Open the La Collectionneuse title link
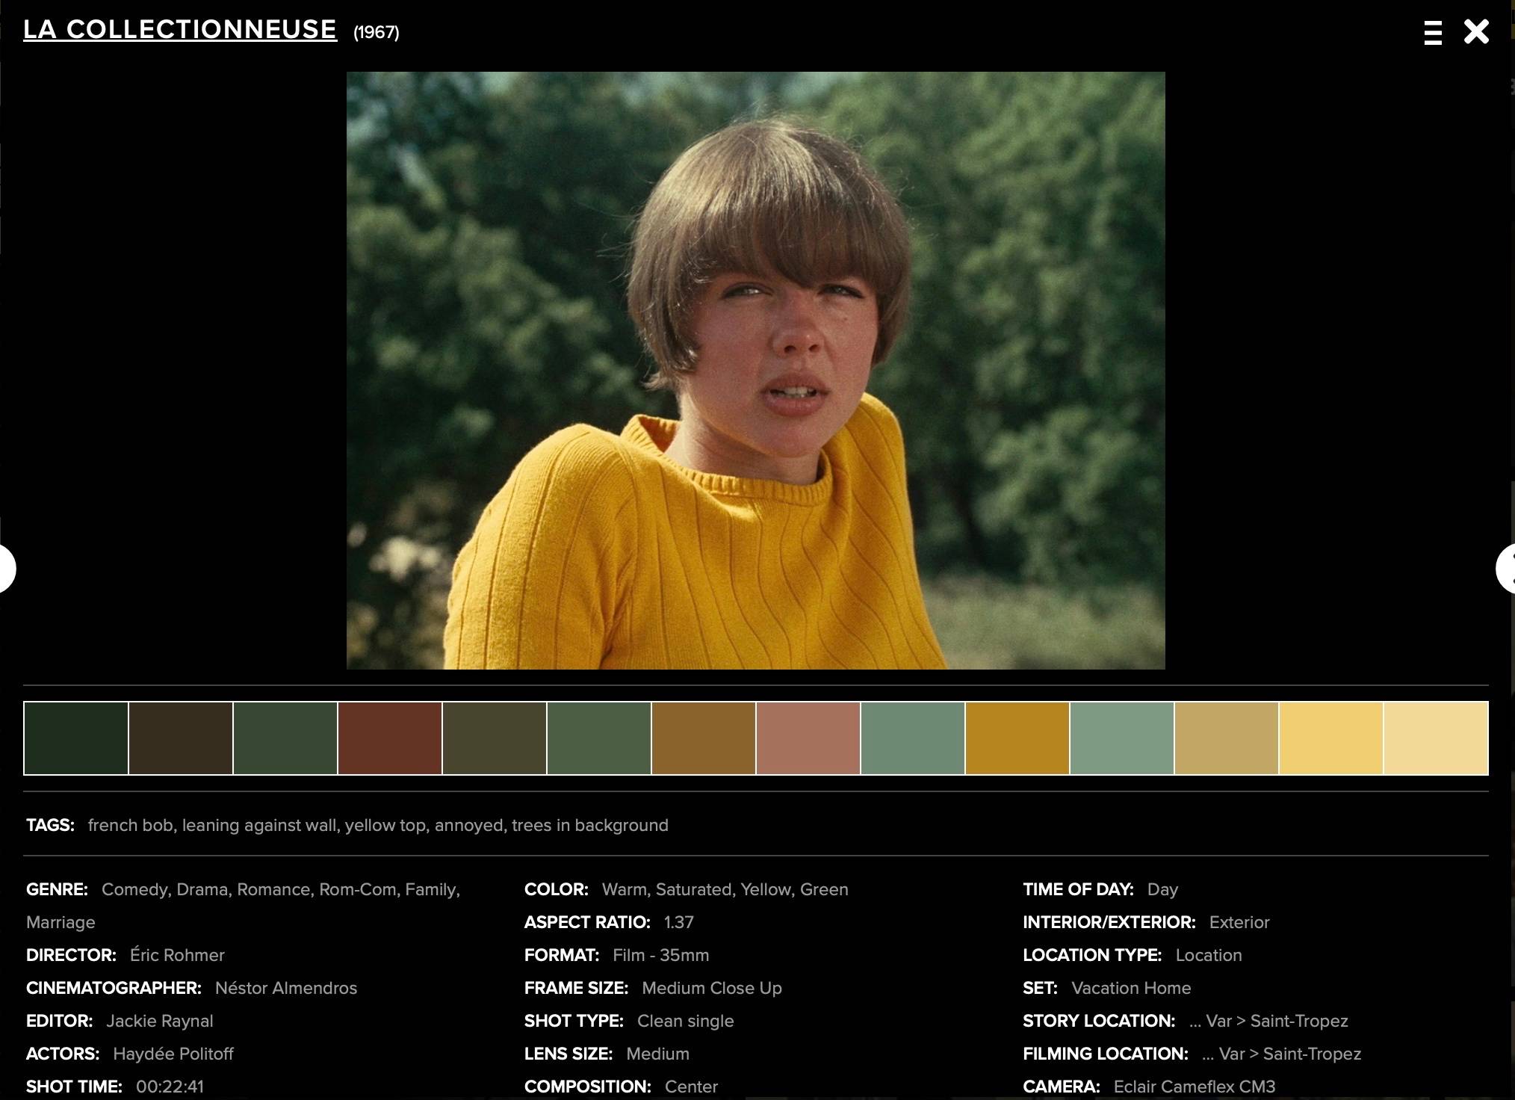Viewport: 1515px width, 1100px height. (x=180, y=30)
